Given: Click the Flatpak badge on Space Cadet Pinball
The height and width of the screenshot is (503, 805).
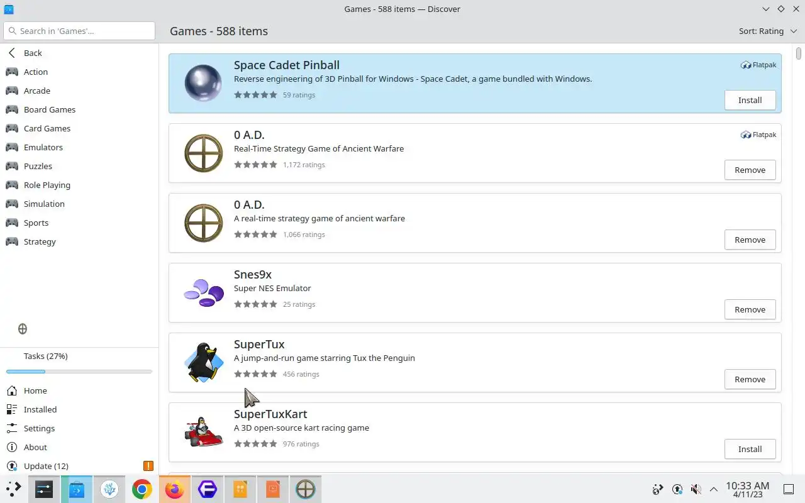Looking at the screenshot, I should point(758,65).
